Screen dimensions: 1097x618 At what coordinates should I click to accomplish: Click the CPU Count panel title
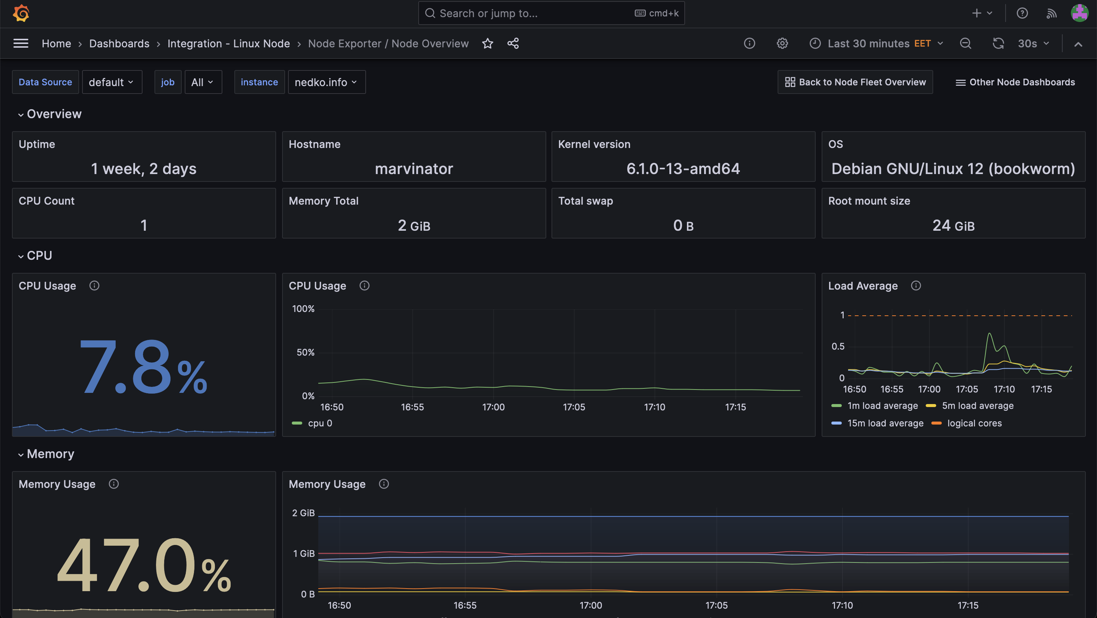46,201
